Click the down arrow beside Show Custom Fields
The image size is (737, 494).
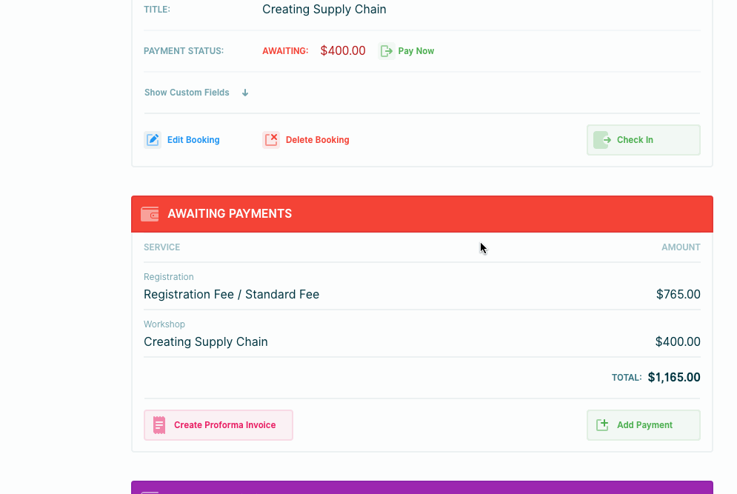[245, 93]
